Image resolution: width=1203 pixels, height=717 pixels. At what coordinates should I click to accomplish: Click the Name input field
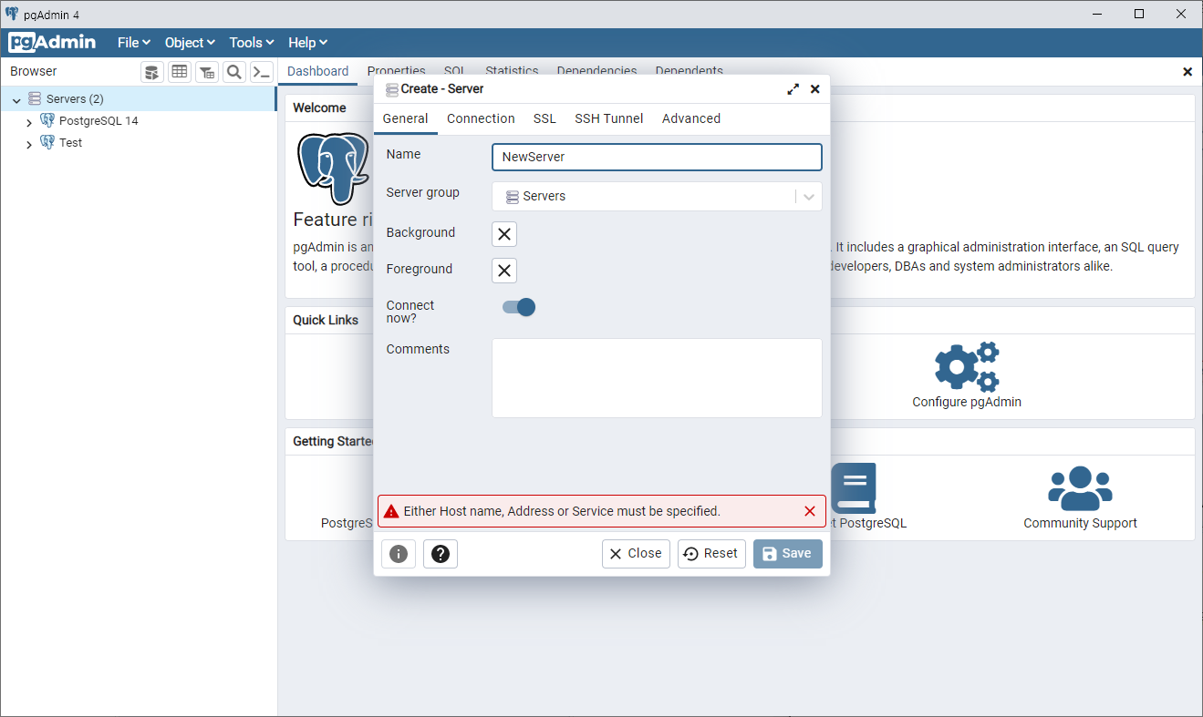pos(657,157)
